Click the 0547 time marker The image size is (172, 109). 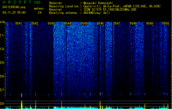point(117,23)
